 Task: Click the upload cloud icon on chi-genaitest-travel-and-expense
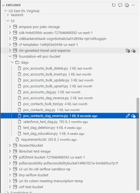pos(134,51)
